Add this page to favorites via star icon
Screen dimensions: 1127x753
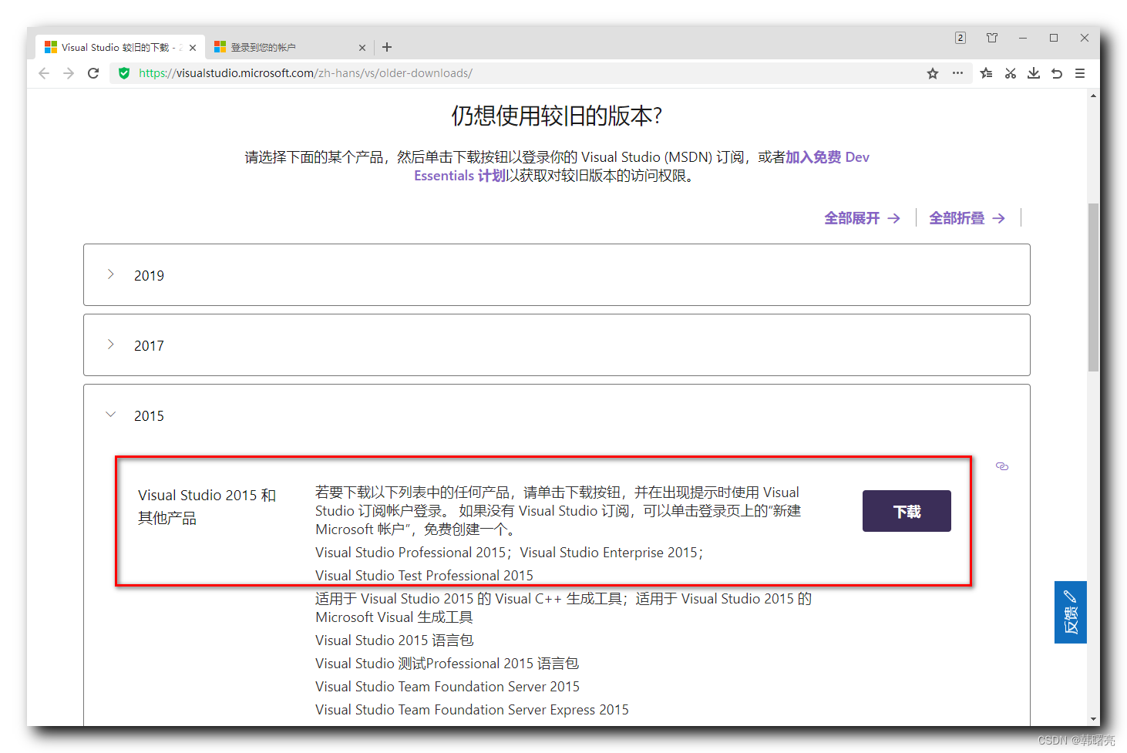tap(933, 73)
